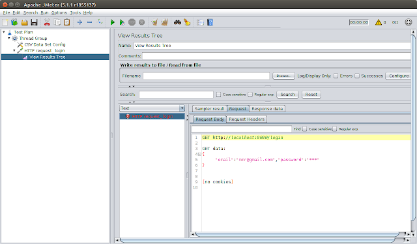Create a new test plan
This screenshot has height=244, width=417.
point(5,22)
